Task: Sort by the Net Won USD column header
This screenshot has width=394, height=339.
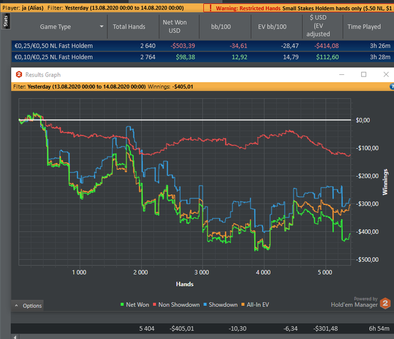Action: [174, 26]
